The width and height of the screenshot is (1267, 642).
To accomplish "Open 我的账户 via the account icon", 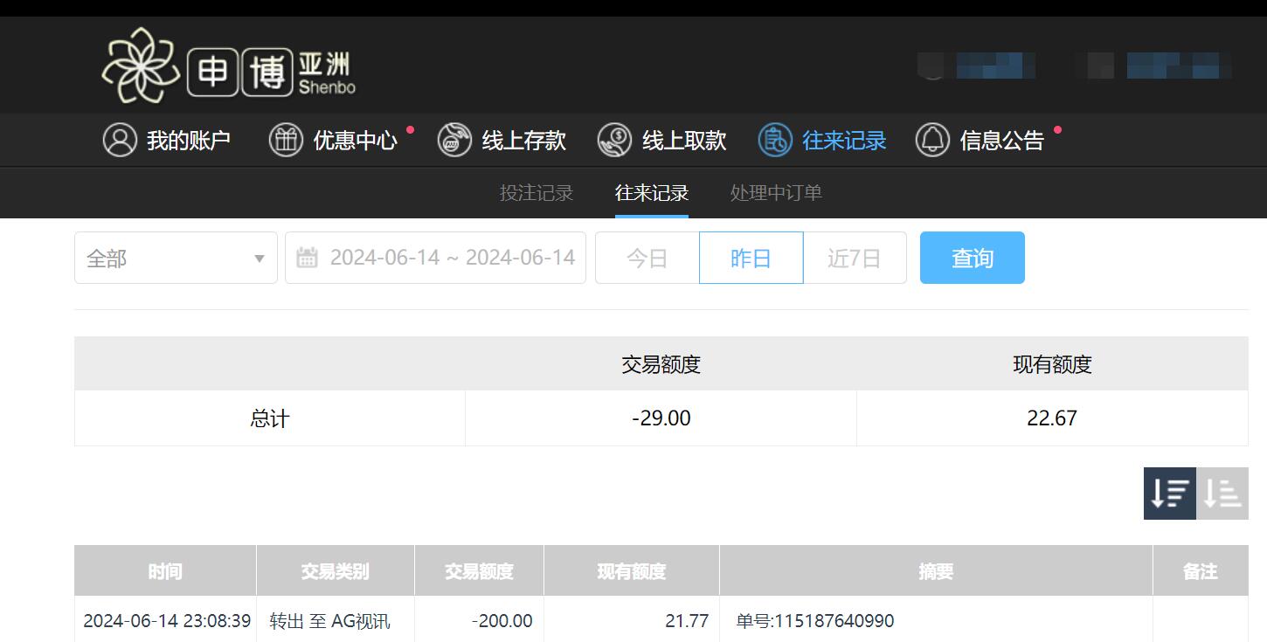I will (x=120, y=140).
